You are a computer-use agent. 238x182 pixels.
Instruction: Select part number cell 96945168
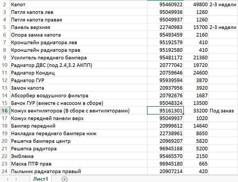tap(166, 149)
